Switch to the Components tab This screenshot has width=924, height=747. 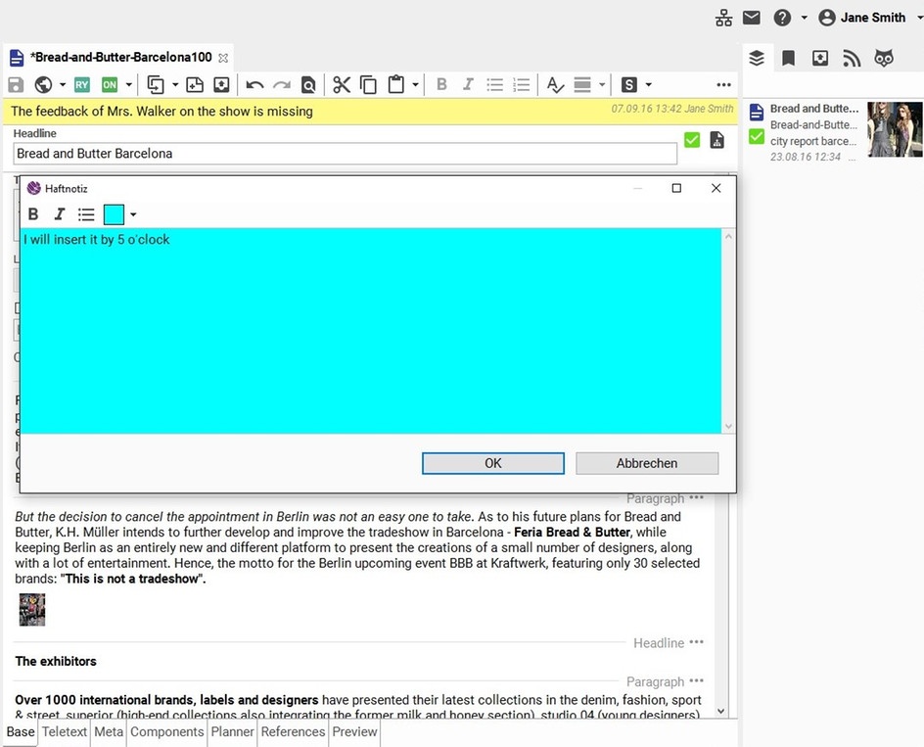166,731
